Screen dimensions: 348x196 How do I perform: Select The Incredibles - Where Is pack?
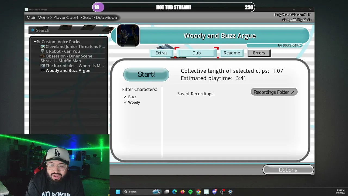pyautogui.click(x=73, y=66)
